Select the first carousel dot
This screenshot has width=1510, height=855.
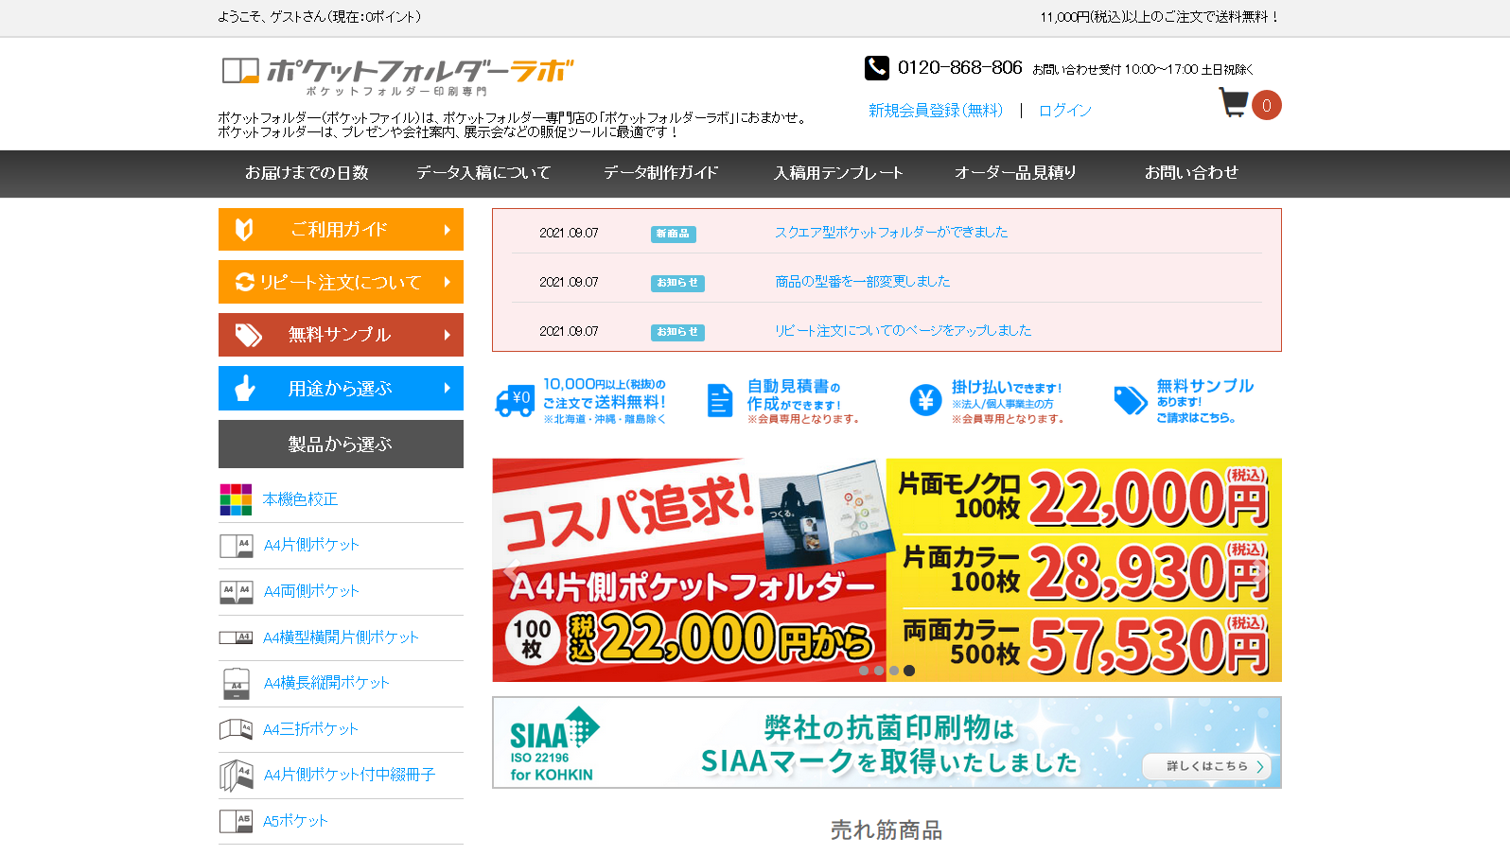pos(864,671)
